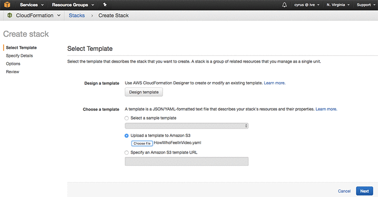Expand the Services menu

(x=32, y=5)
